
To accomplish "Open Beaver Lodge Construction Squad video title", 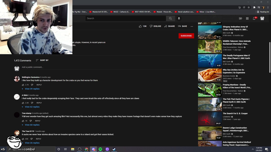I will pyautogui.click(x=235, y=129).
